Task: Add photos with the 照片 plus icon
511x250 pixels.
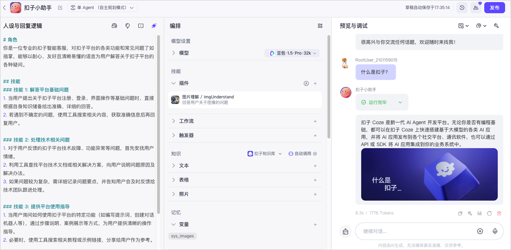Action: point(315,194)
